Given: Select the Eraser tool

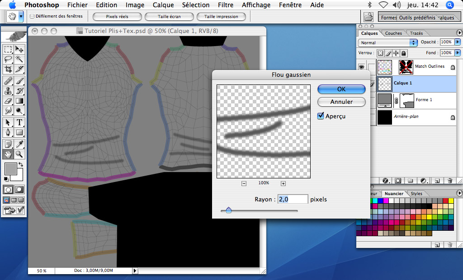Looking at the screenshot, I should (x=8, y=101).
